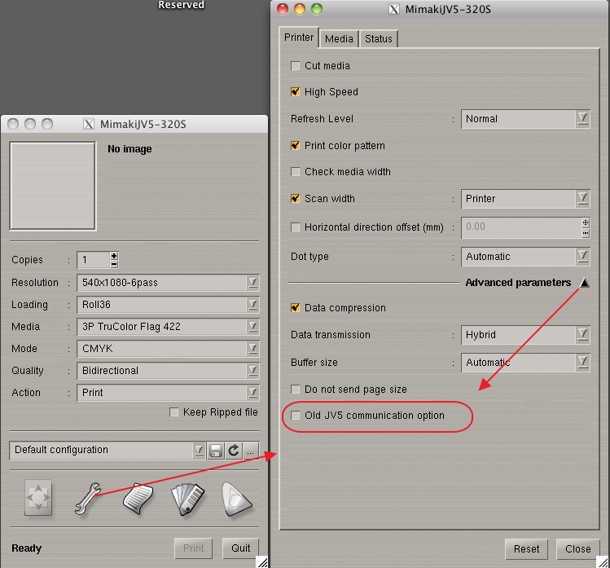Switch to the Status tab
The image size is (610, 568).
click(379, 38)
